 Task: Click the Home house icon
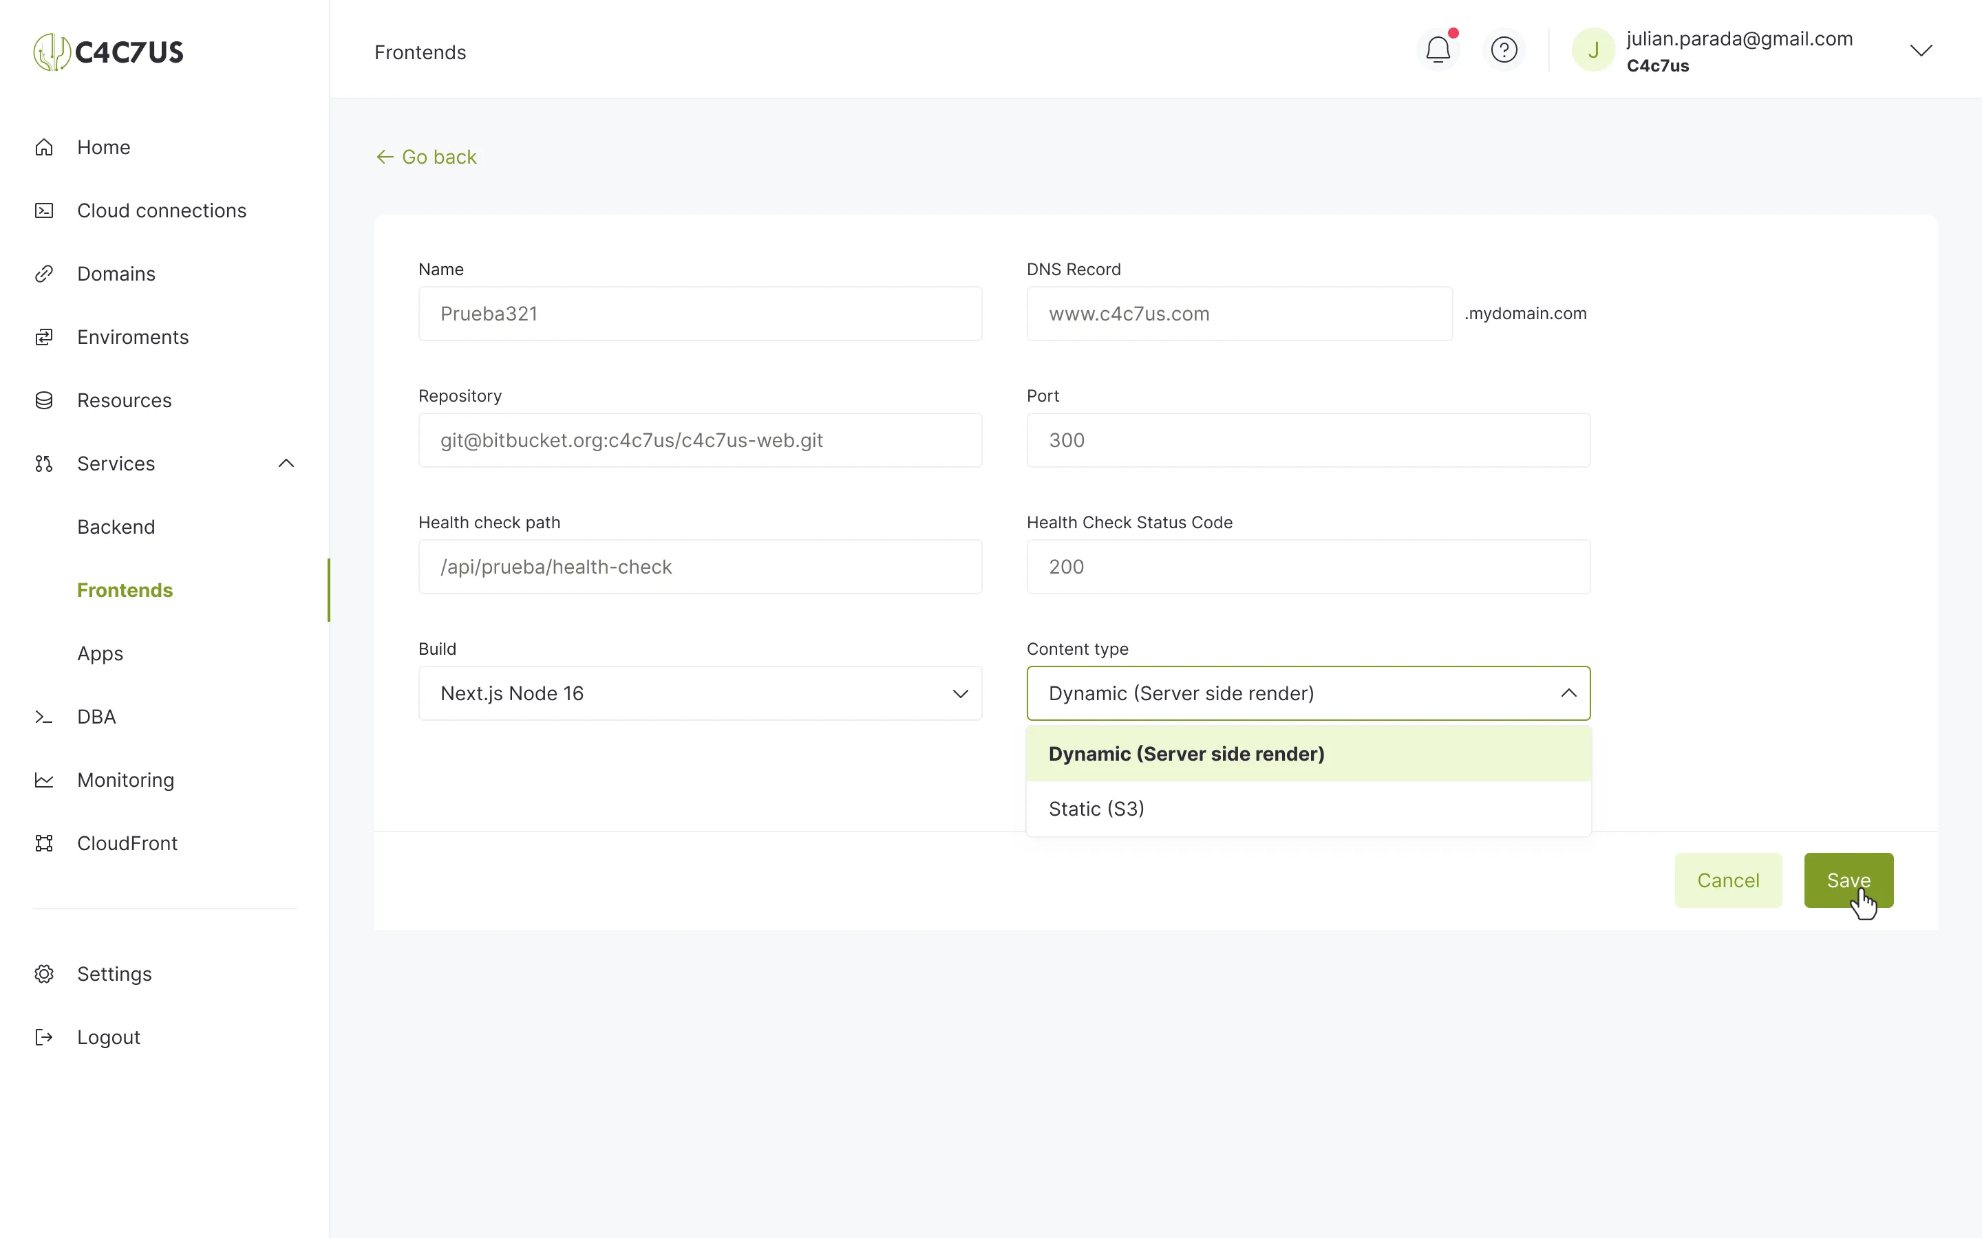[x=44, y=147]
